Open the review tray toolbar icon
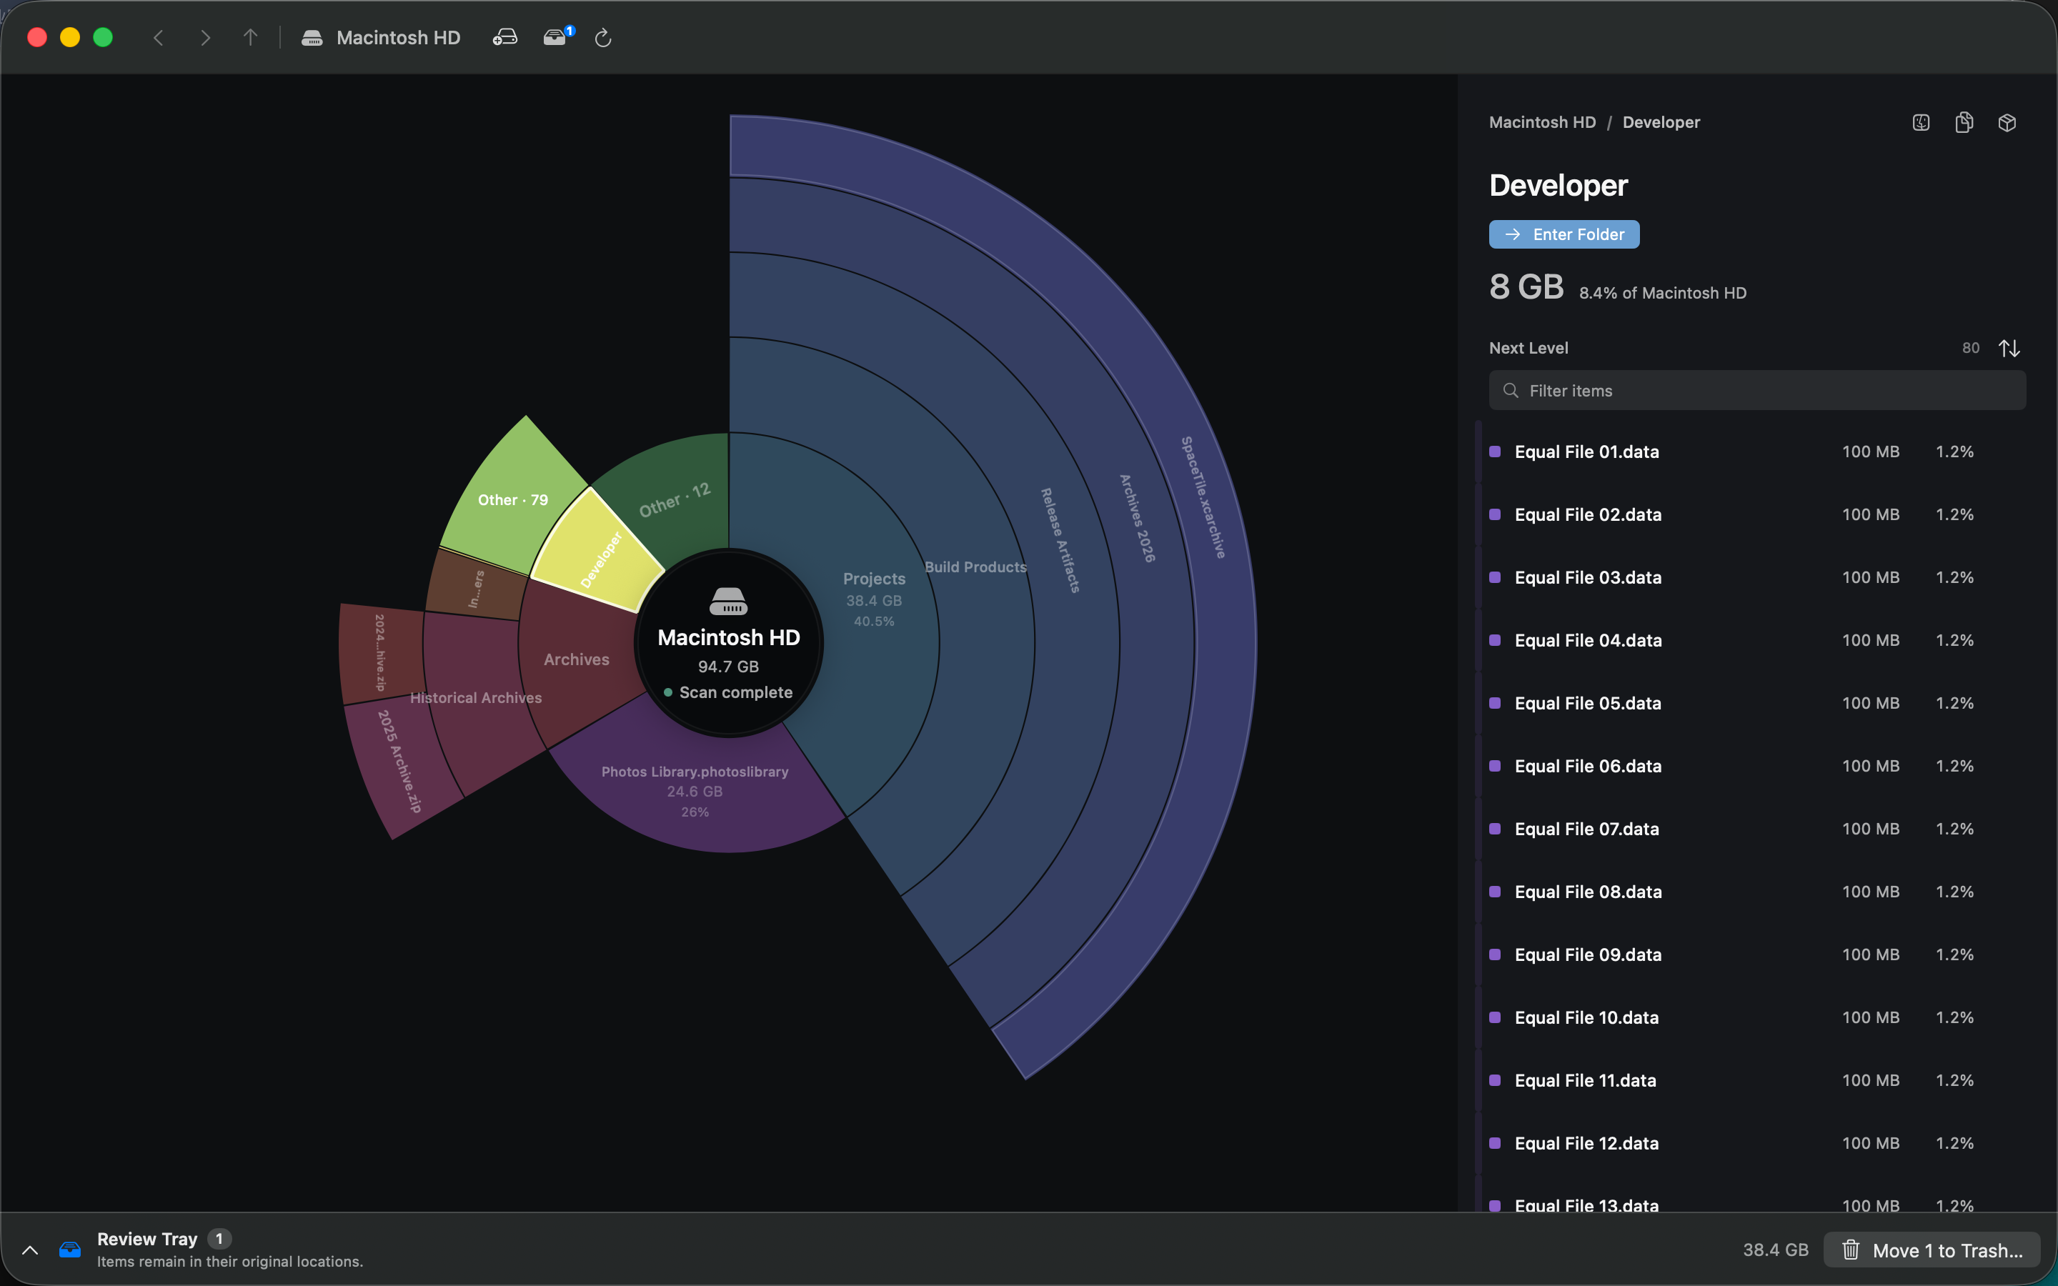2058x1286 pixels. [x=557, y=36]
